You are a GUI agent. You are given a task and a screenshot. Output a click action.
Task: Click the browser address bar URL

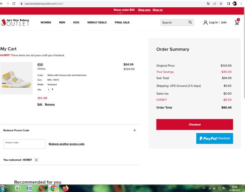[44, 3]
